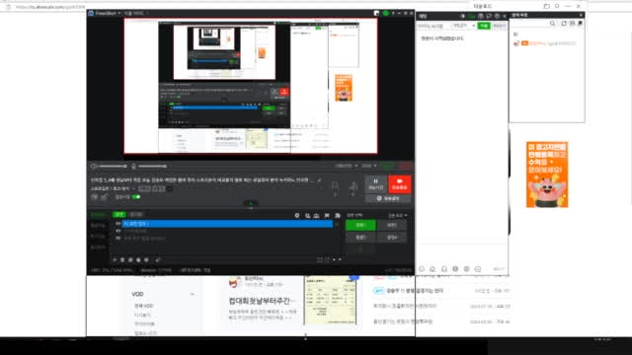Viewport: 632px width, 355px height.
Task: Click the pause broadcast button
Action: click(x=375, y=184)
